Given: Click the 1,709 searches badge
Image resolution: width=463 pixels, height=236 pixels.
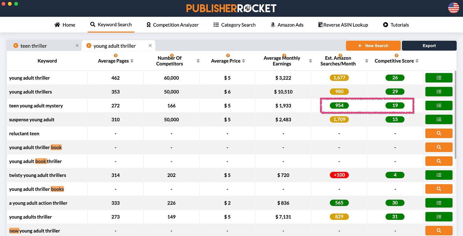Looking at the screenshot, I should click(x=339, y=119).
